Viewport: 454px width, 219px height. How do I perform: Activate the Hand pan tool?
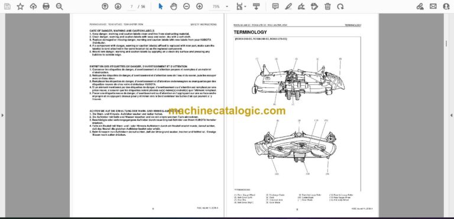pos(173,6)
